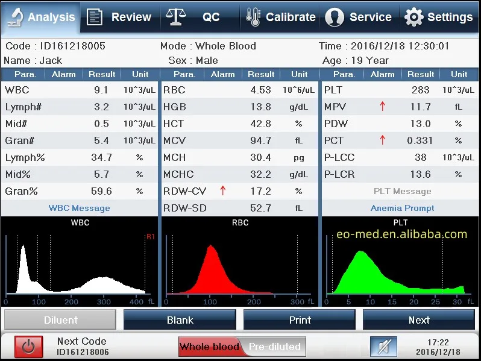Select the RDW-SD value 52.7
The image size is (481, 361).
click(x=261, y=208)
